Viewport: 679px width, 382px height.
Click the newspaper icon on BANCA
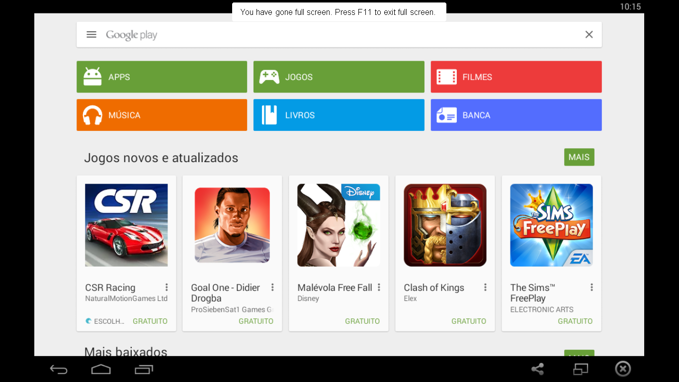(446, 115)
